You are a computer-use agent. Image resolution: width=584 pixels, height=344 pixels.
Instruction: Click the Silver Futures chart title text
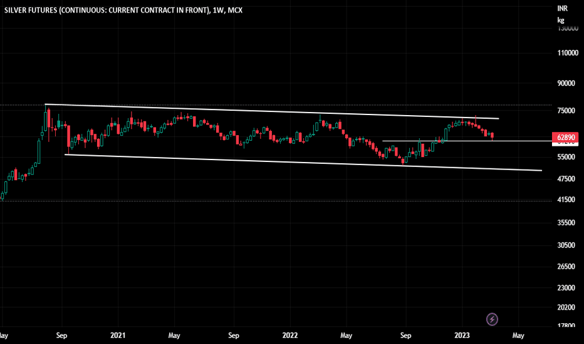[x=123, y=11]
